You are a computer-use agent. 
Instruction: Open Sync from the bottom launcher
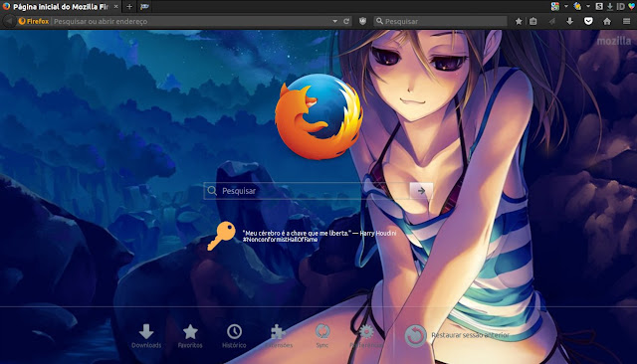point(322,336)
